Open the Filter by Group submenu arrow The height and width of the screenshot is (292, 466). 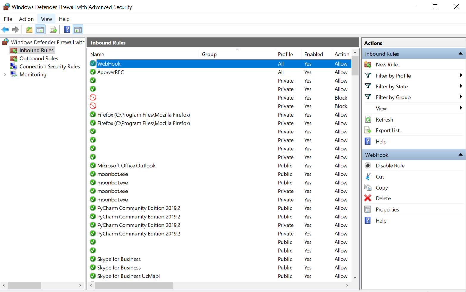pyautogui.click(x=461, y=97)
